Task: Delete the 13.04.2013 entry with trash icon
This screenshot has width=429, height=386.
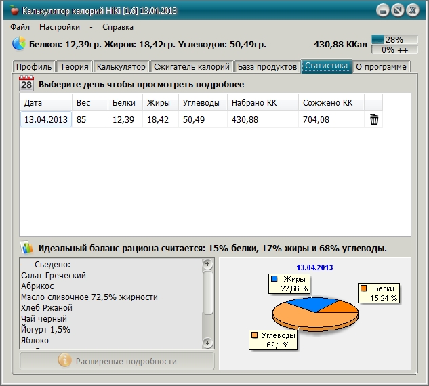Action: 374,120
